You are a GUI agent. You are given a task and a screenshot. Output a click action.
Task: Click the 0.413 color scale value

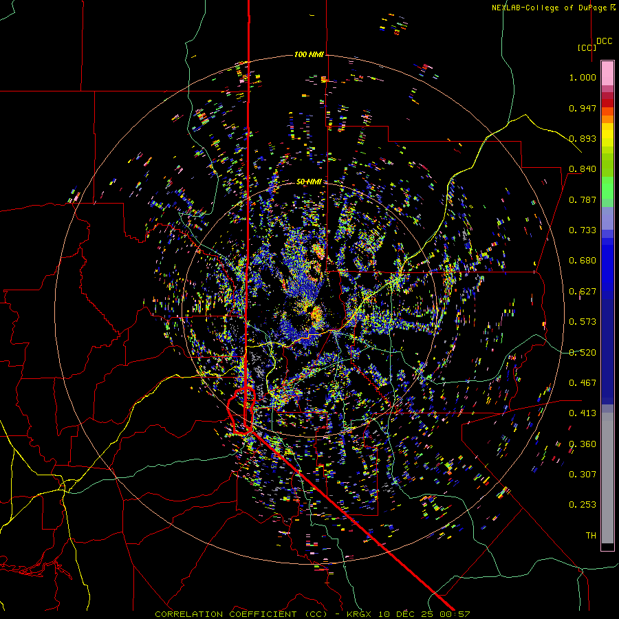[x=583, y=413]
